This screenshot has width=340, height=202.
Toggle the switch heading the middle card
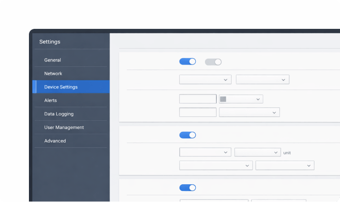[x=188, y=135]
